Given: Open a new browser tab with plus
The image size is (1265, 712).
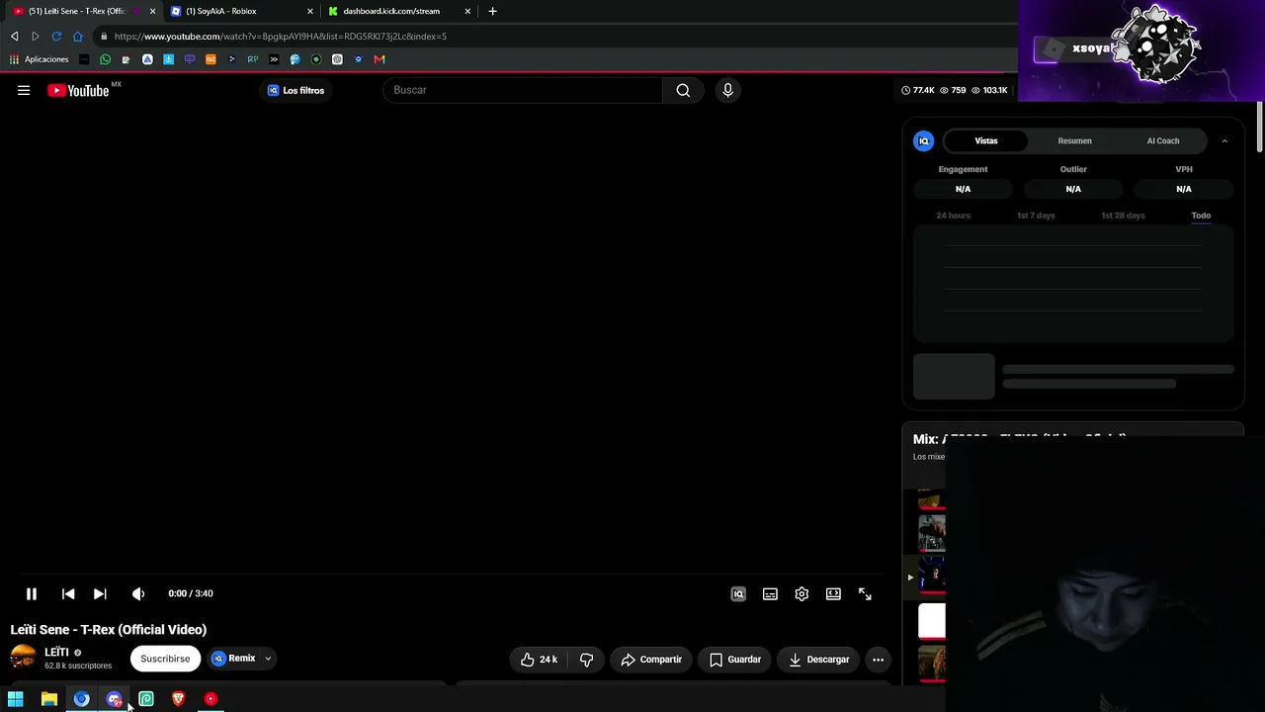Looking at the screenshot, I should (492, 11).
